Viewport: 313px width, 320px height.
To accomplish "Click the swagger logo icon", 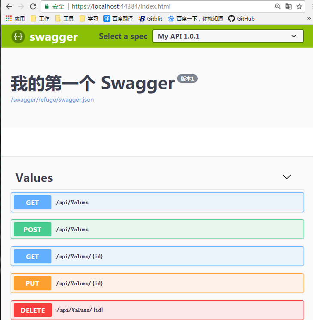I will click(18, 37).
